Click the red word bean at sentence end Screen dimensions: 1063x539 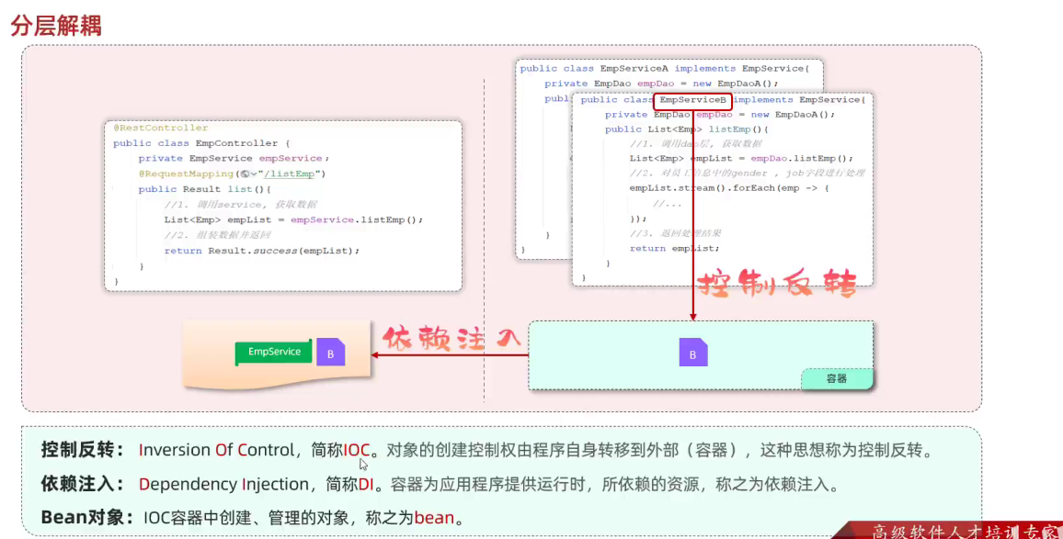tap(434, 518)
